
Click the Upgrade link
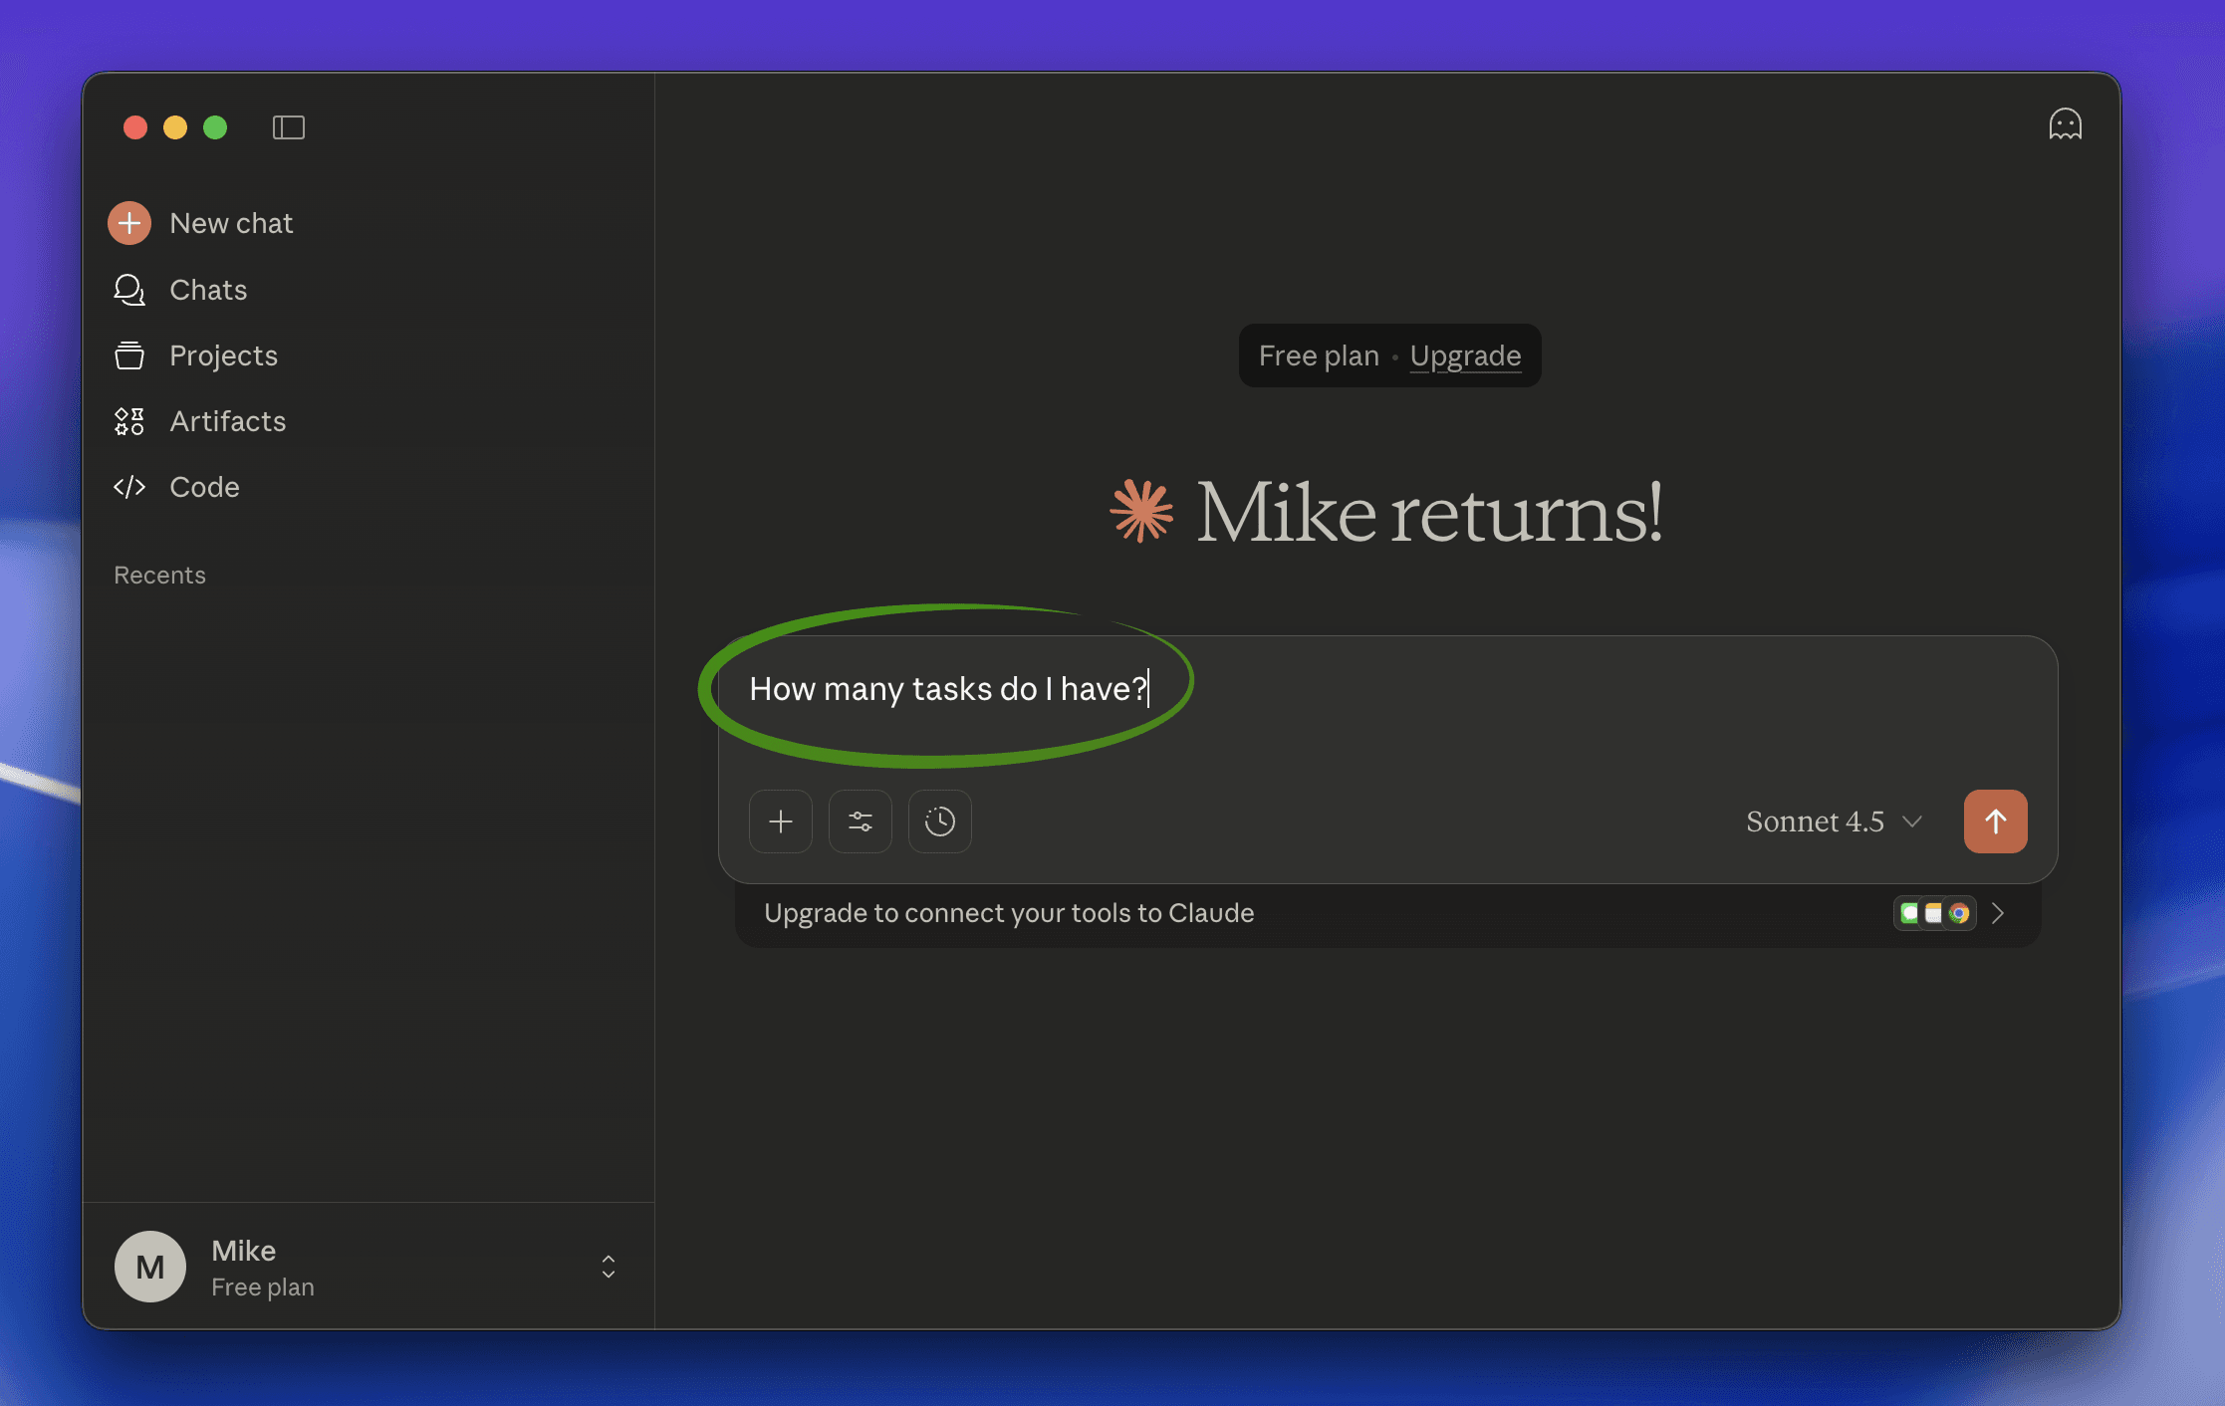1465,355
